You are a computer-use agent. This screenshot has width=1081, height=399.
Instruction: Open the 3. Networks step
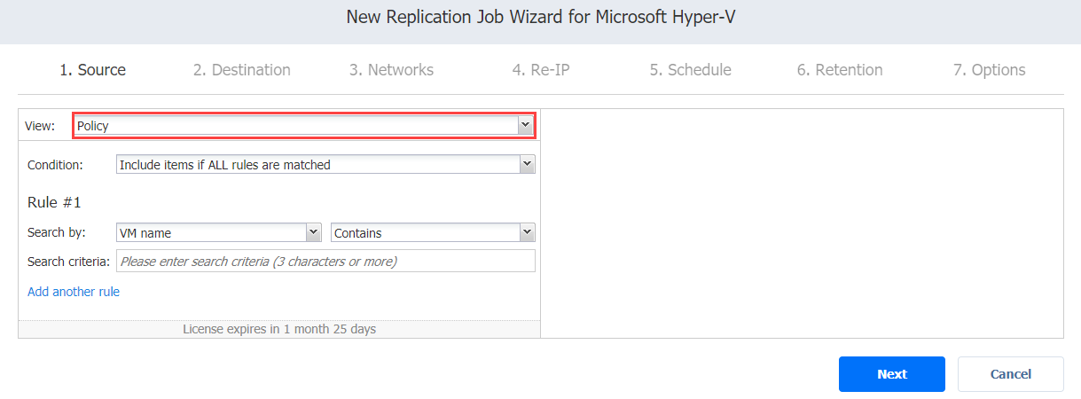391,70
